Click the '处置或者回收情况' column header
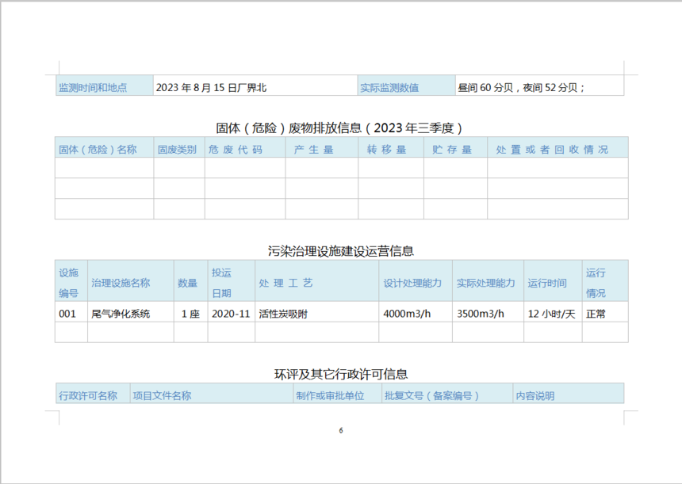Viewport: 682px width, 484px height. click(x=552, y=149)
